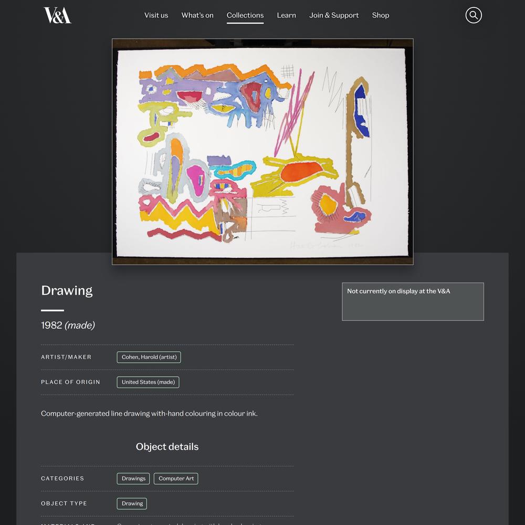Click the Artist/Maker row label
The width and height of the screenshot is (525, 525).
point(66,357)
